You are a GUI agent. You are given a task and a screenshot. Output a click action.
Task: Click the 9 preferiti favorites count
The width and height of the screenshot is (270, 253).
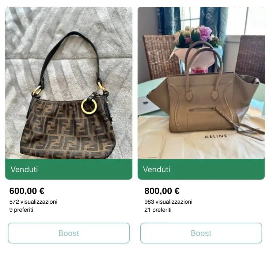21,210
